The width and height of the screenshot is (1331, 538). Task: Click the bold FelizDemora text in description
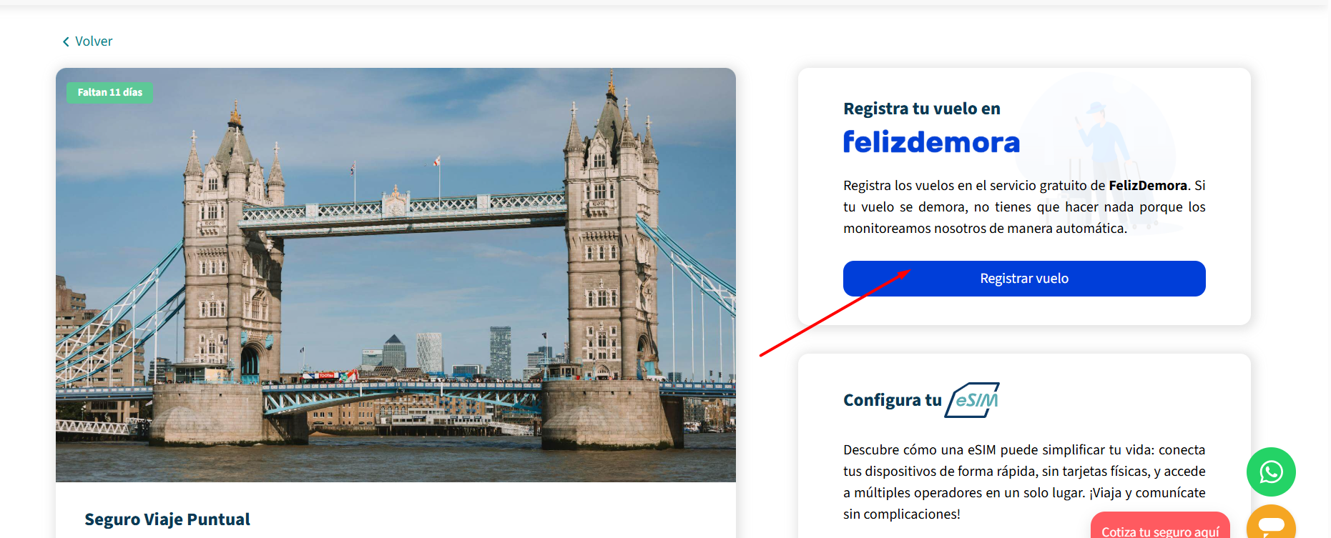coord(1148,186)
